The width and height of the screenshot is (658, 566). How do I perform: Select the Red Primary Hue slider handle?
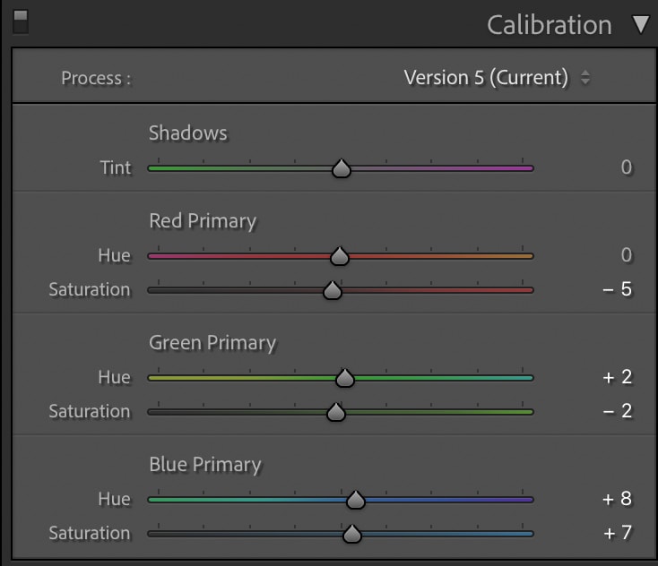(x=340, y=256)
